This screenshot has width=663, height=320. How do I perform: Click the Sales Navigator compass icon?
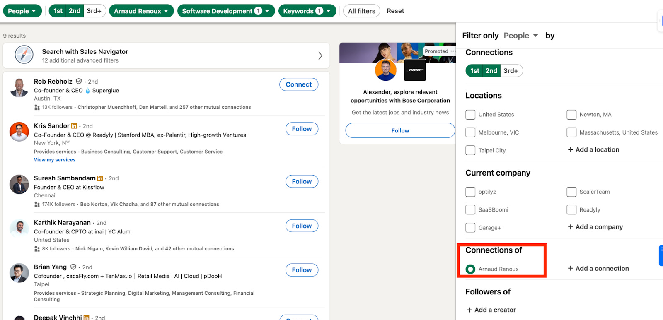tap(24, 55)
